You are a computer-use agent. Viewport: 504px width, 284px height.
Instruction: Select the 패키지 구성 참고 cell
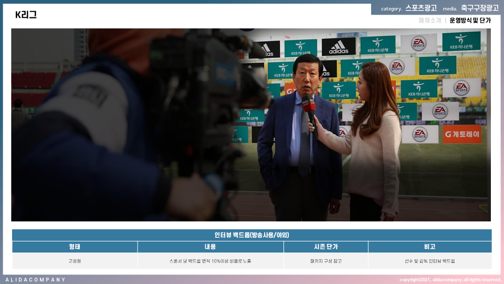325,261
